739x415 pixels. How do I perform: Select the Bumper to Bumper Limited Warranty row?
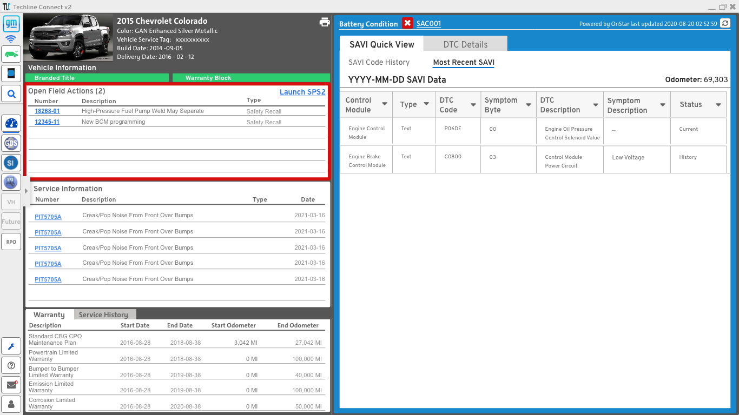point(177,372)
